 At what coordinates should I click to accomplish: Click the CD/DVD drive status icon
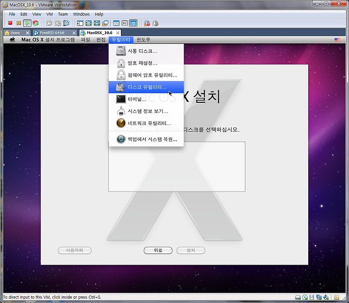(x=305, y=297)
